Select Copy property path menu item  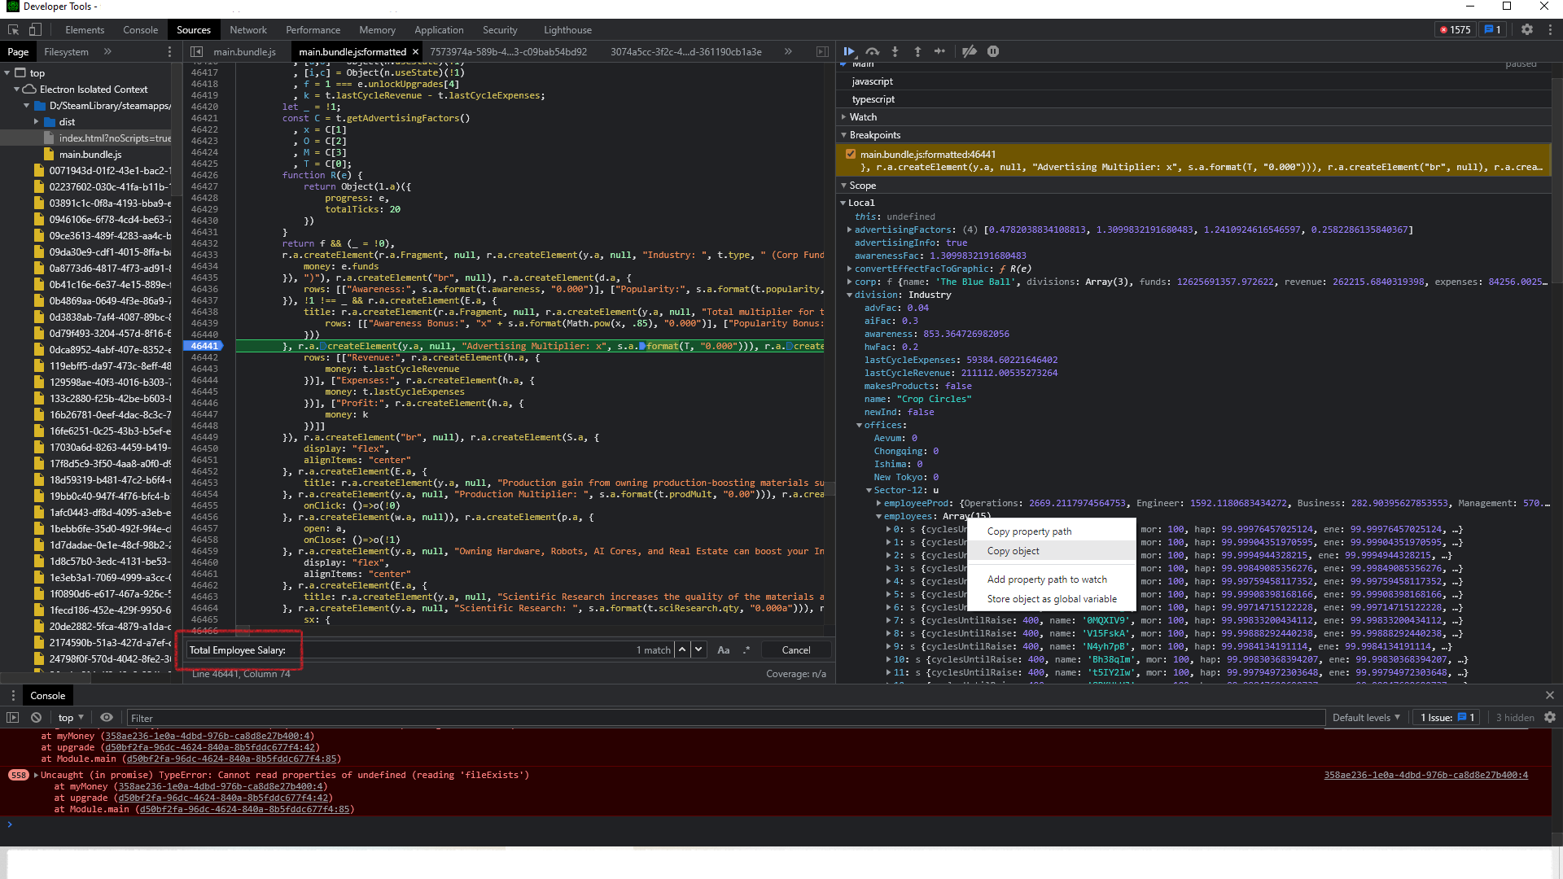pos(1051,531)
